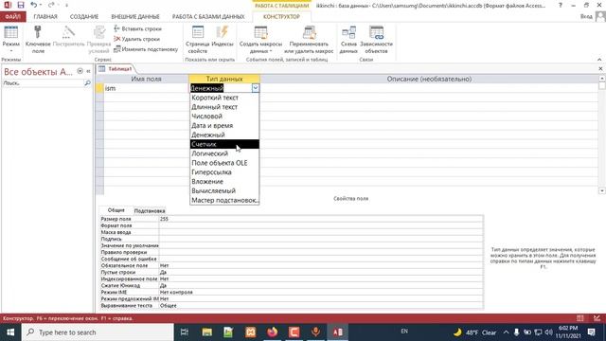
Task: Open the Режим view switcher
Action: 10,40
